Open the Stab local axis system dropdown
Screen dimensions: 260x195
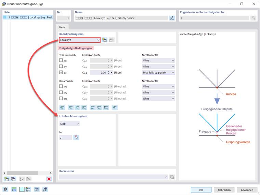69,124
